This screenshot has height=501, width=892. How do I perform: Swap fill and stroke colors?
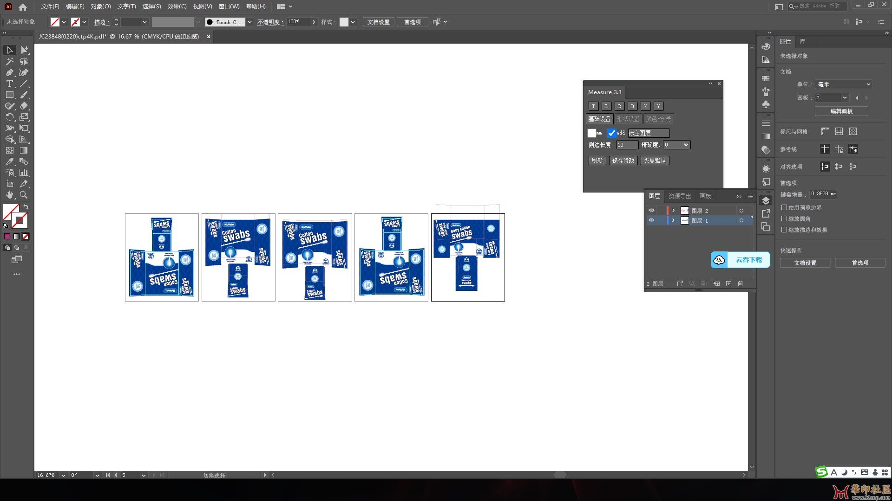tap(26, 206)
